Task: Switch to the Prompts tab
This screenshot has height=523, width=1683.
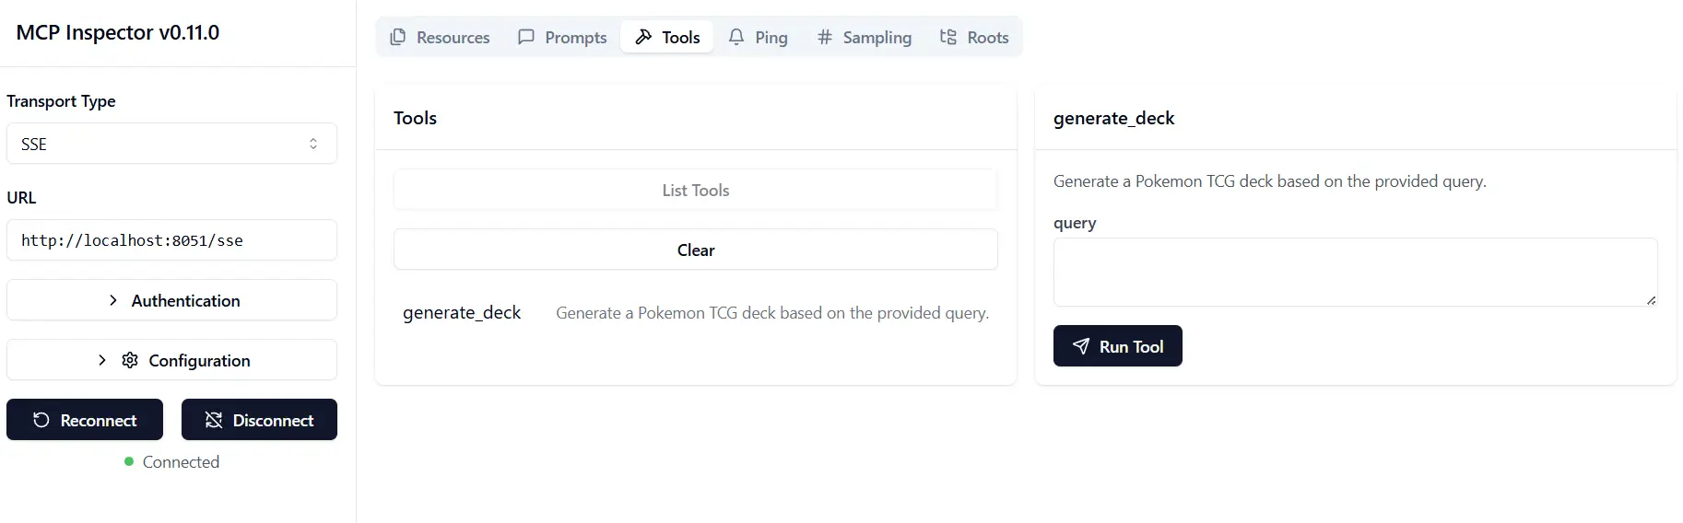Action: 562,37
